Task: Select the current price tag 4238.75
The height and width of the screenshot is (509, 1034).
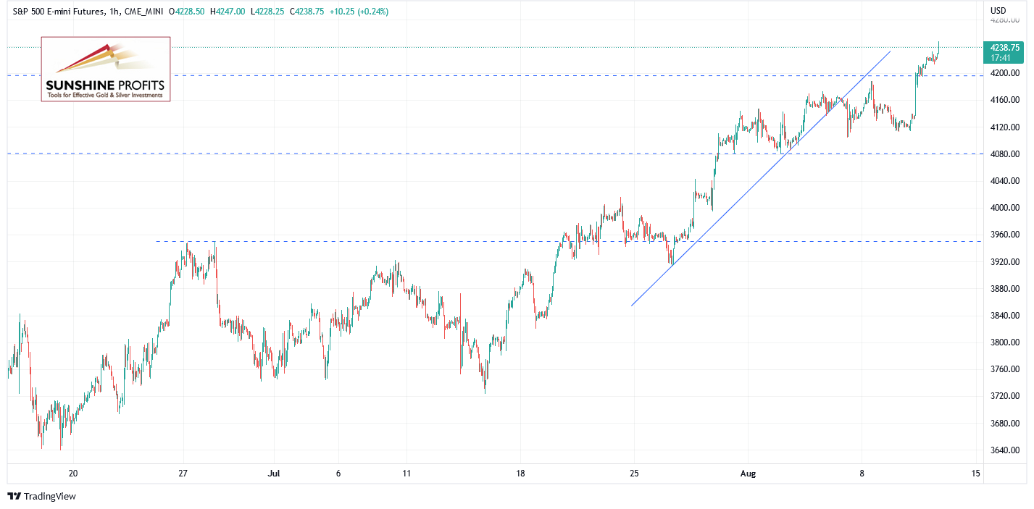Action: pos(1004,47)
